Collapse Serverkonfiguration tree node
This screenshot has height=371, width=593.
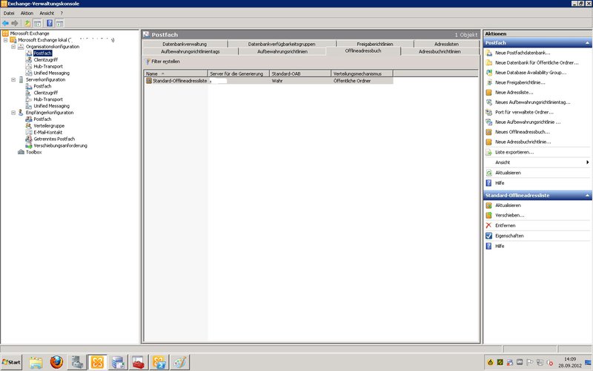point(13,79)
